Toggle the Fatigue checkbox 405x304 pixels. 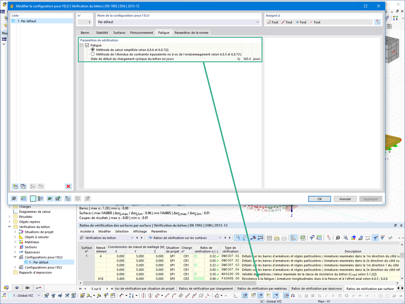(x=87, y=45)
